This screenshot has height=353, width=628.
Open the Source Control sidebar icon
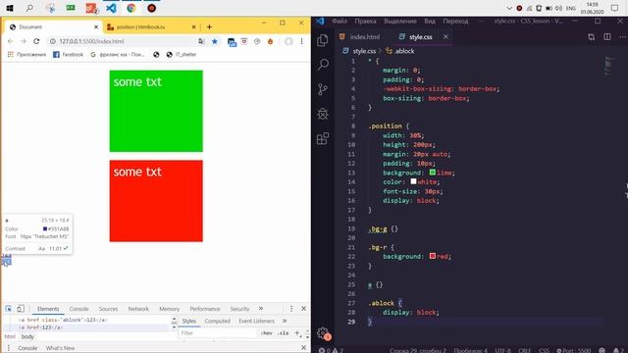tap(323, 89)
